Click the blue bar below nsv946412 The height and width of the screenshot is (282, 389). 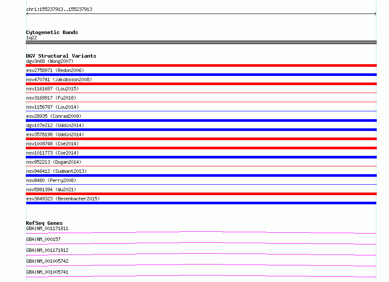coord(201,175)
